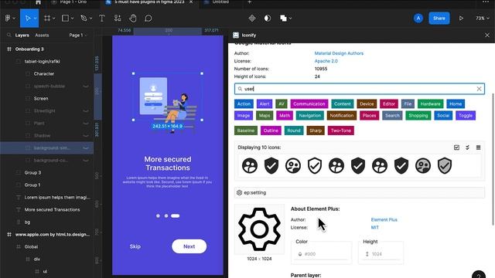Click the Mask icon in toolbar
The height and width of the screenshot is (278, 495).
[x=268, y=19]
